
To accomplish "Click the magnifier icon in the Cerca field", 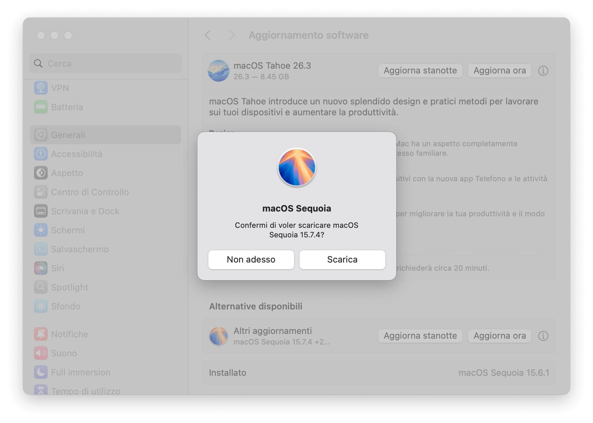I will [38, 64].
